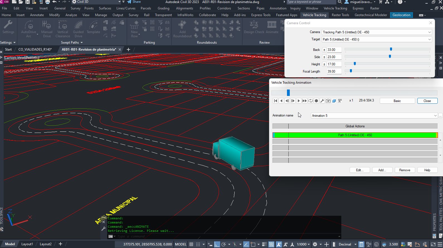Toggle polar tracking in status bar
Viewport: 443px width, 248px height.
[x=223, y=244]
